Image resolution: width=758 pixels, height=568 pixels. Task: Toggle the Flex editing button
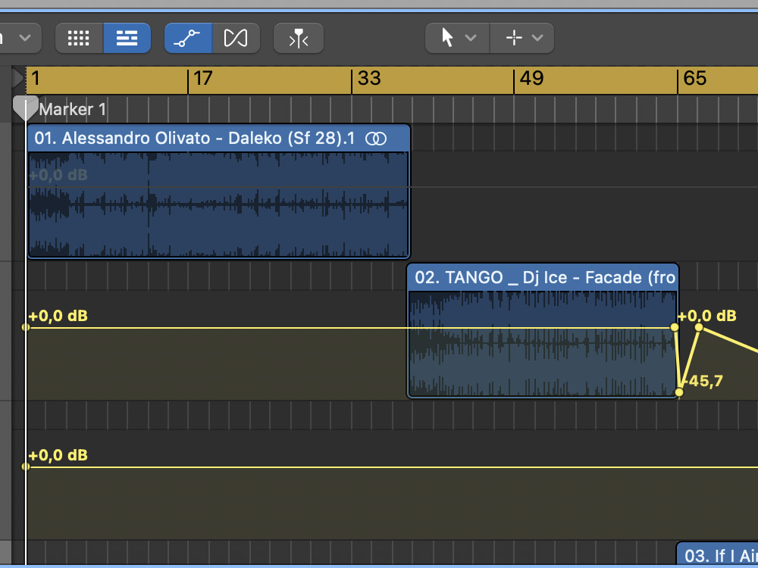coord(236,38)
